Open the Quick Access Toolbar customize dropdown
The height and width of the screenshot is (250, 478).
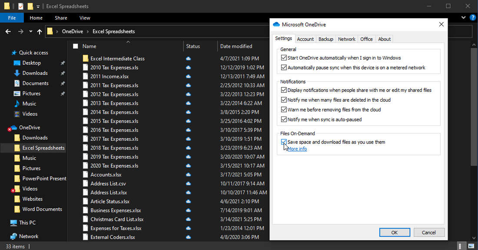pyautogui.click(x=38, y=7)
